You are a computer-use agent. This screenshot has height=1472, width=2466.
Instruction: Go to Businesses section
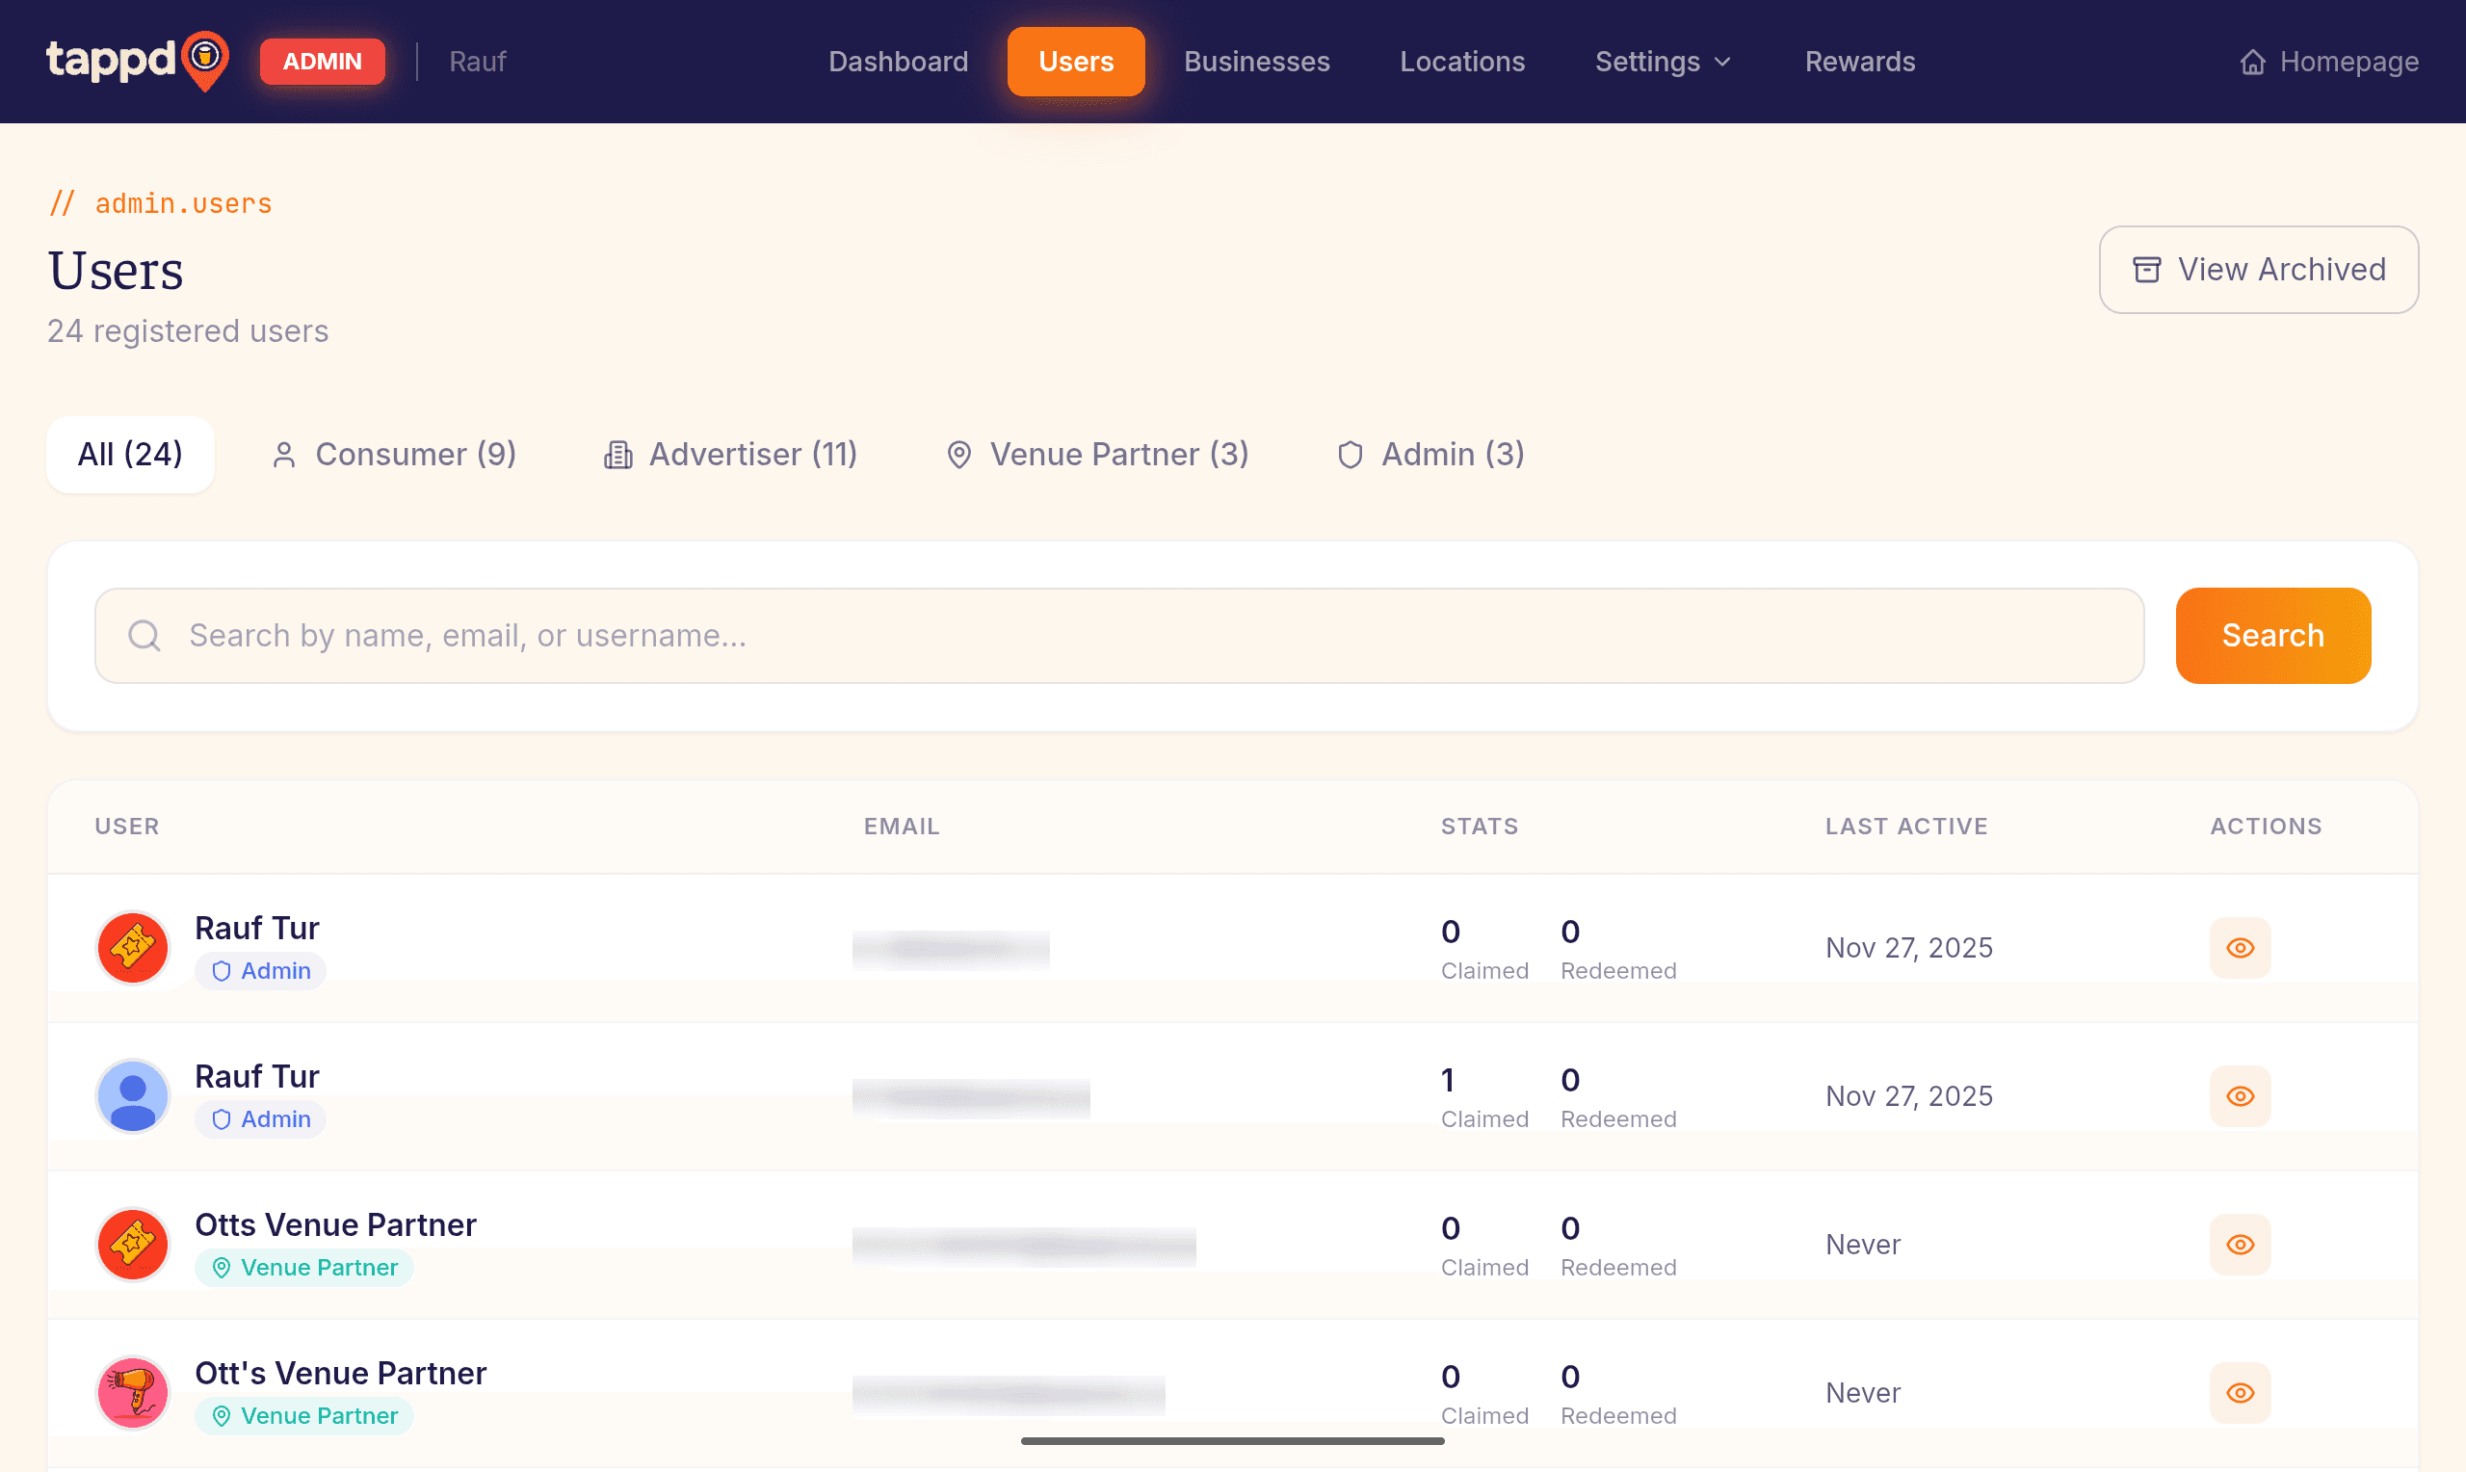click(x=1256, y=62)
